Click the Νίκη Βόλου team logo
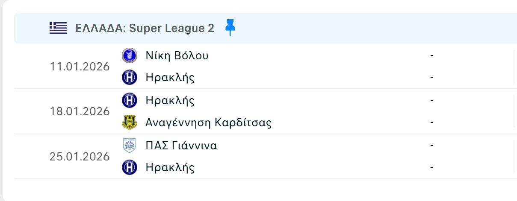Screen dimensions: 517x201 click(129, 55)
